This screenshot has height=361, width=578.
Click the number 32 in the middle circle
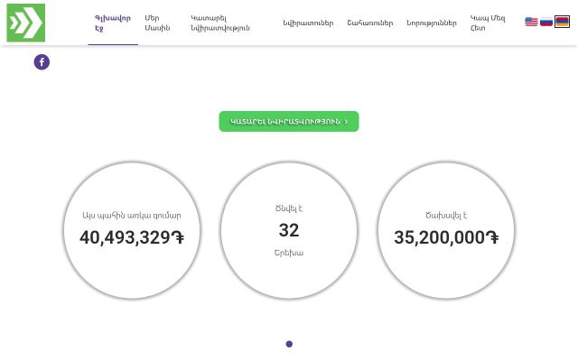pyautogui.click(x=289, y=230)
